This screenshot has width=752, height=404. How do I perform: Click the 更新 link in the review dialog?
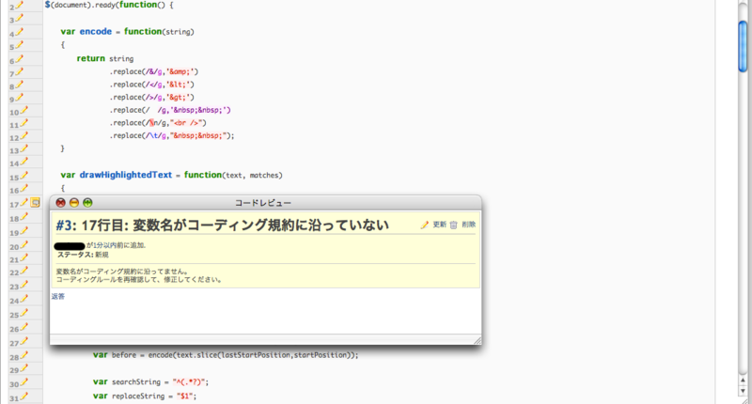click(439, 225)
